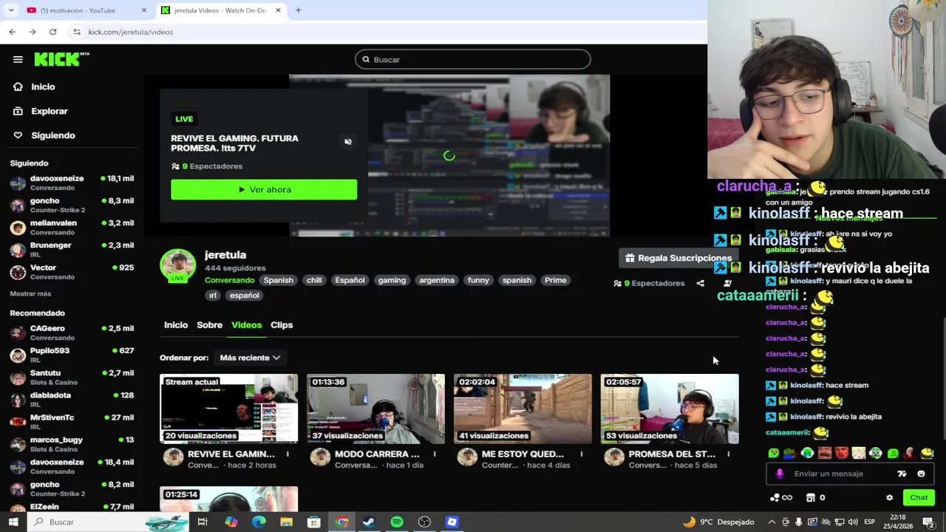Viewport: 946px width, 532px height.
Task: Open recommended channel diabladota
Action: click(71, 399)
